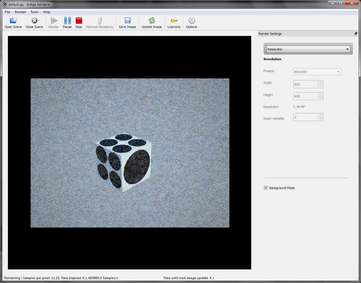Open the 800x600 Presets dropdown
The image size is (361, 283).
click(317, 72)
